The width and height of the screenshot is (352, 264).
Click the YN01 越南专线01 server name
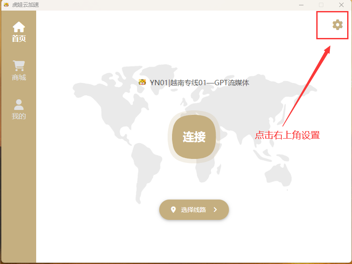[199, 83]
